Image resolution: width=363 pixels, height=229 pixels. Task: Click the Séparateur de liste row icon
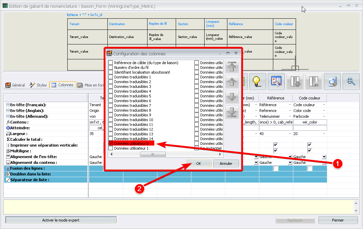(8, 180)
